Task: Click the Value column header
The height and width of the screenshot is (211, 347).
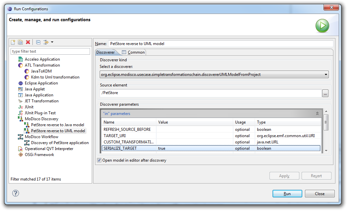Action: [x=194, y=122]
